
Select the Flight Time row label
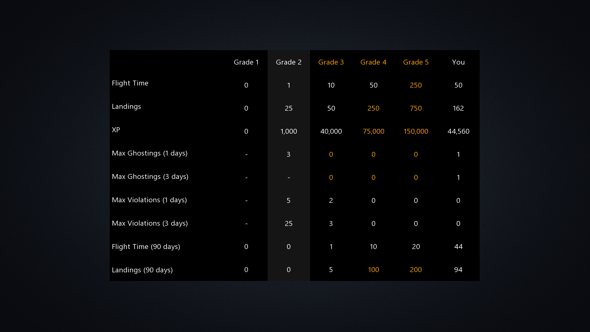[x=130, y=83]
